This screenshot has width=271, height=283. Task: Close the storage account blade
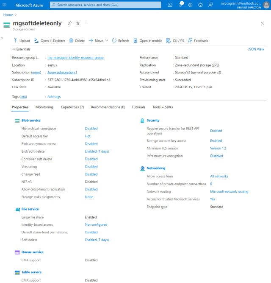(x=263, y=23)
